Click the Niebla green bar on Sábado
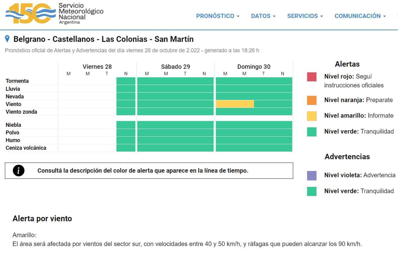Image resolution: width=398 pixels, height=257 pixels. coord(175,125)
